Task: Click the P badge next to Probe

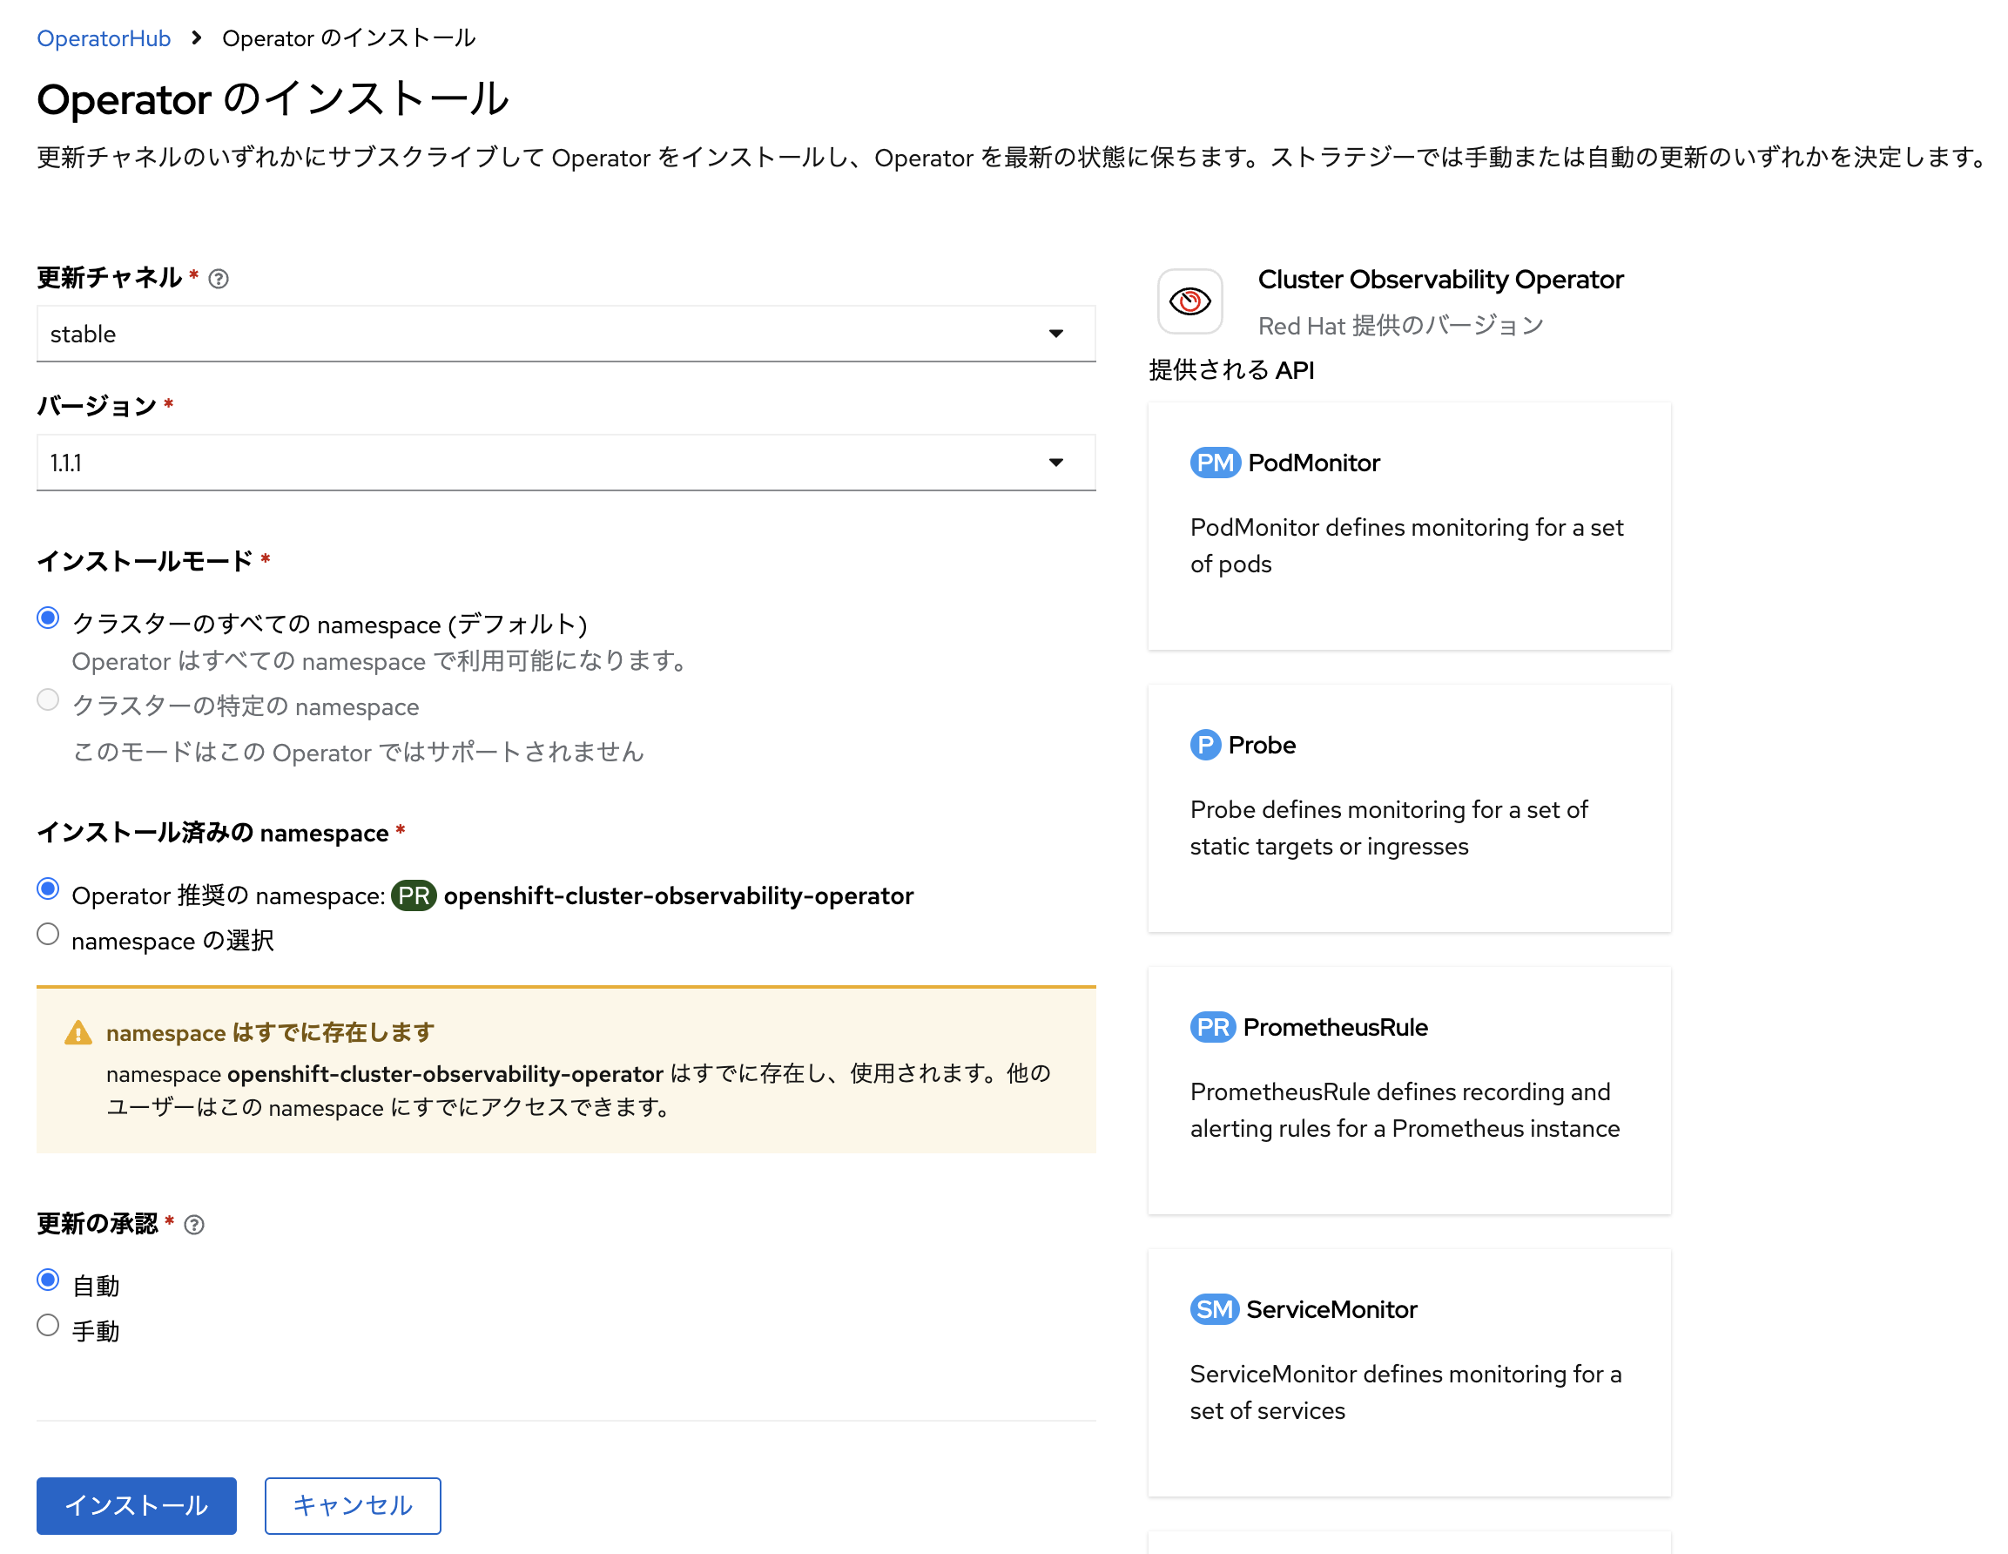Action: pyautogui.click(x=1204, y=745)
